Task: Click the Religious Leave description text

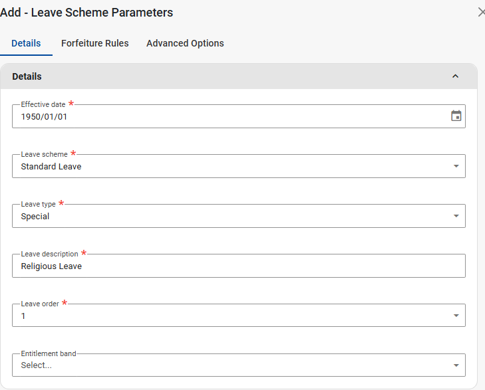Action: click(x=51, y=266)
